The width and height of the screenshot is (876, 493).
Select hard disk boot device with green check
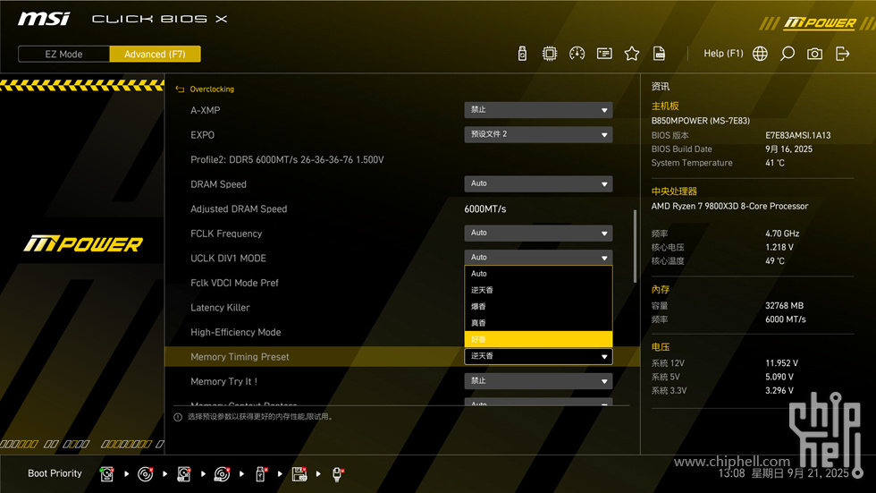coord(106,474)
